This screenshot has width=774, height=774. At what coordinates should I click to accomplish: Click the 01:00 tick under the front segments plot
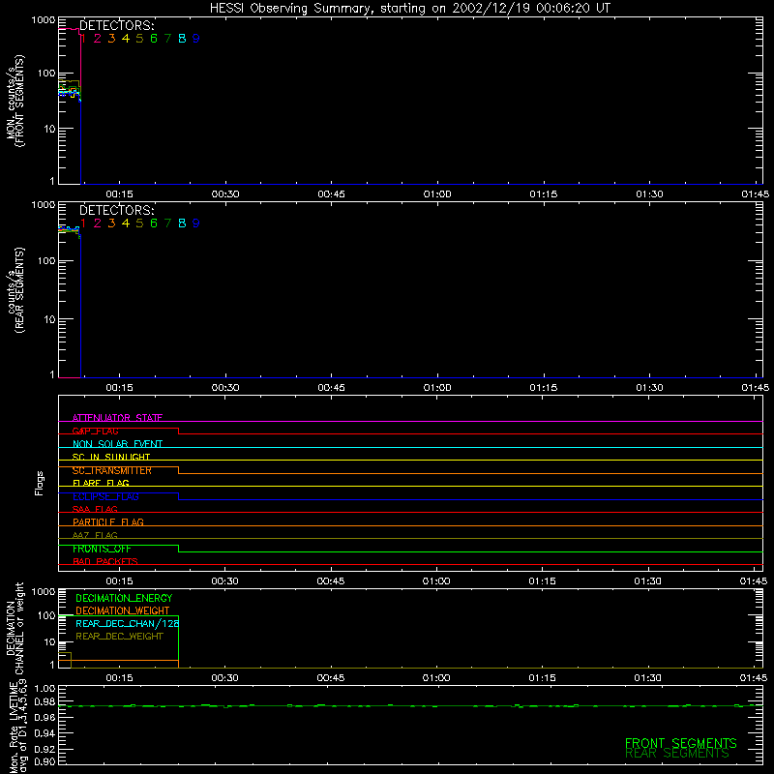coord(437,194)
